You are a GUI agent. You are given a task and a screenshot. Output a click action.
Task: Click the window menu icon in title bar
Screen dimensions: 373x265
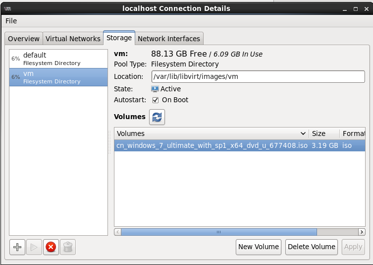7,8
